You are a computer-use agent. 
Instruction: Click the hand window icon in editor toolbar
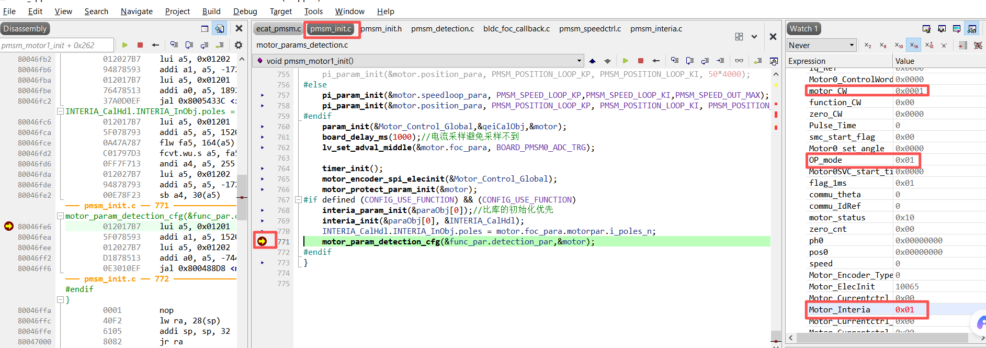(x=774, y=61)
